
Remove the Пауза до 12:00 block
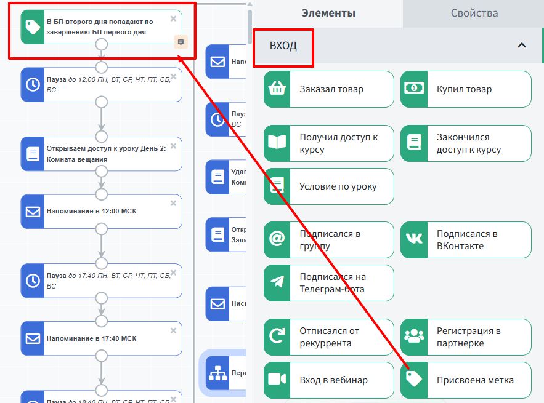point(173,76)
